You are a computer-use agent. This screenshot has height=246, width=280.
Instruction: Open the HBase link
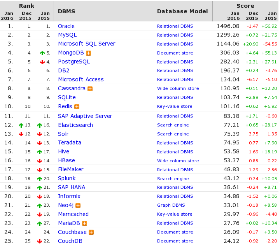coord(66,160)
